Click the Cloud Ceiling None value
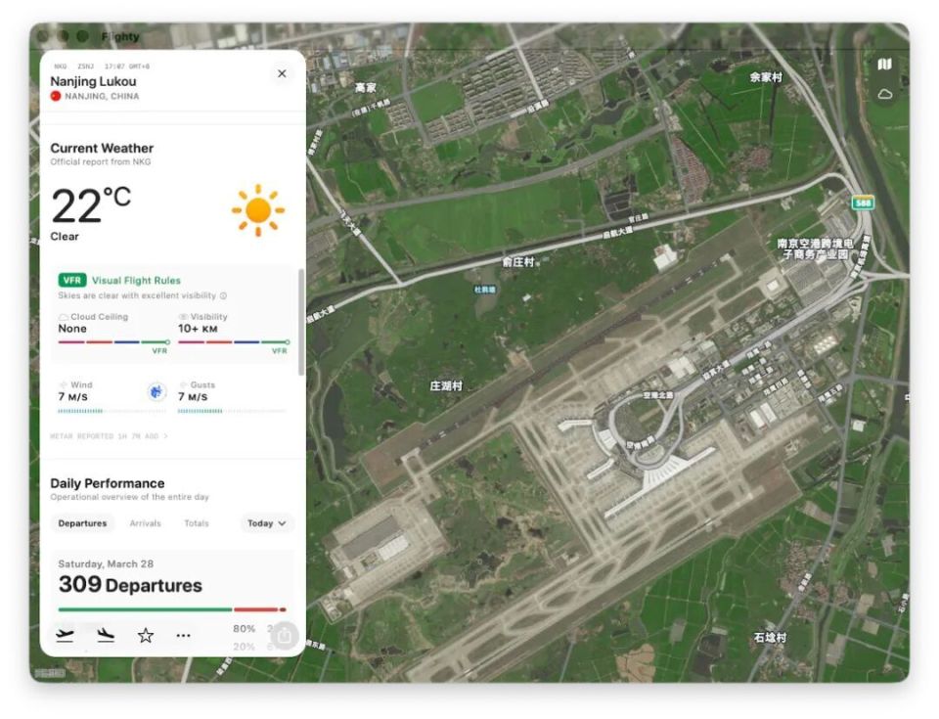This screenshot has width=939, height=719. click(72, 329)
